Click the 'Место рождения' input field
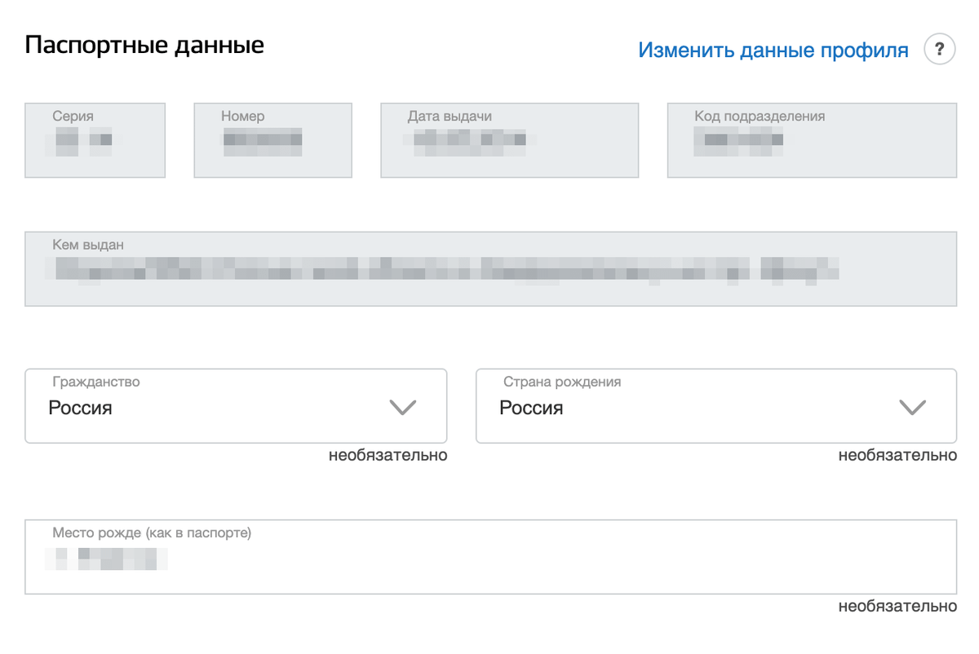 [x=489, y=557]
